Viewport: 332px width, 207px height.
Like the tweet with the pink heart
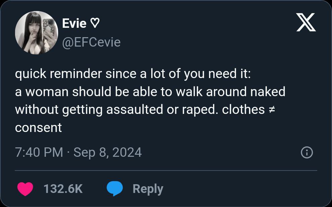point(25,189)
